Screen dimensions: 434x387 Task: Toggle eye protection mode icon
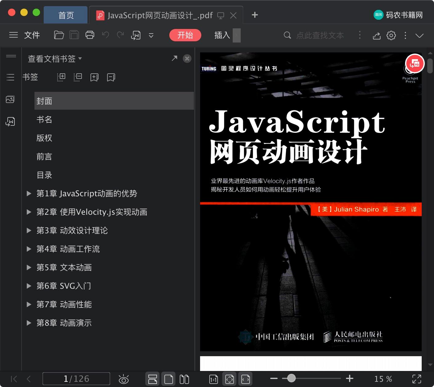124,379
